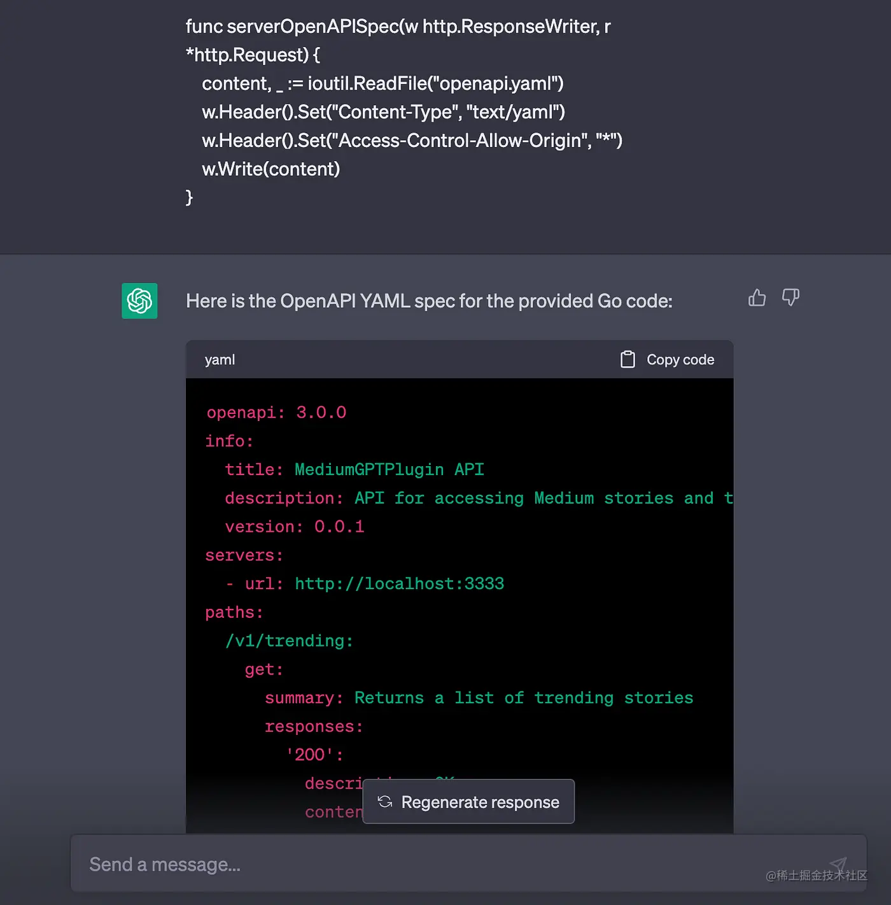
Task: Click the 'func serverOpenAPISpec' line
Action: (x=398, y=27)
